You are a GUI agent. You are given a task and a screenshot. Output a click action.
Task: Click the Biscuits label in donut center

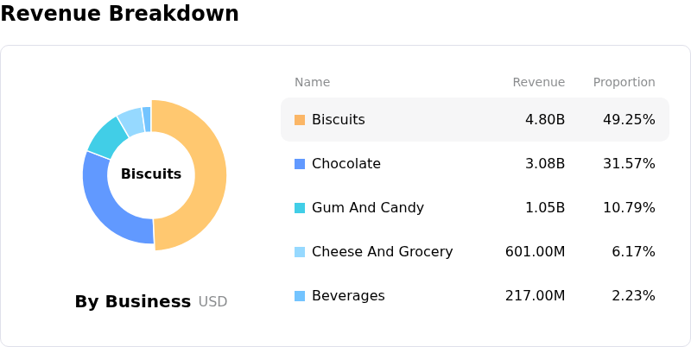[x=151, y=174]
